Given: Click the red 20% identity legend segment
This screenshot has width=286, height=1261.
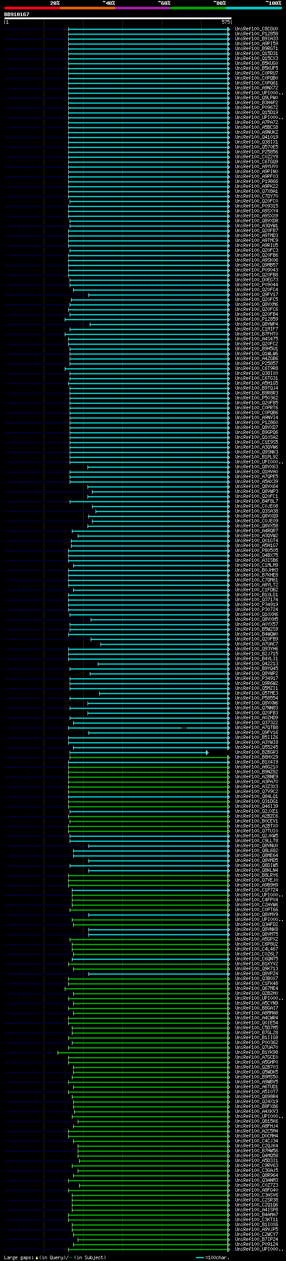Looking at the screenshot, I should [x=32, y=8].
